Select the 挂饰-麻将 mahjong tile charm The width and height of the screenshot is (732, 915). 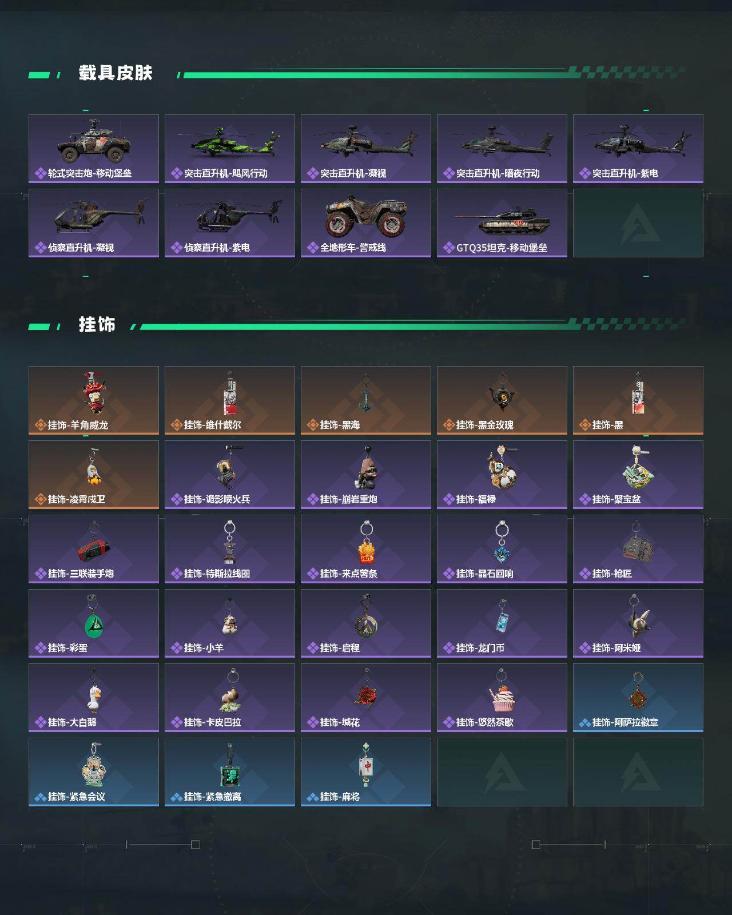(x=366, y=772)
